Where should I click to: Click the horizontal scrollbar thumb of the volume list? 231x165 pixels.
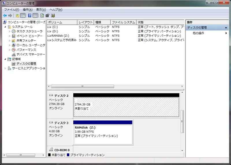click(83, 87)
